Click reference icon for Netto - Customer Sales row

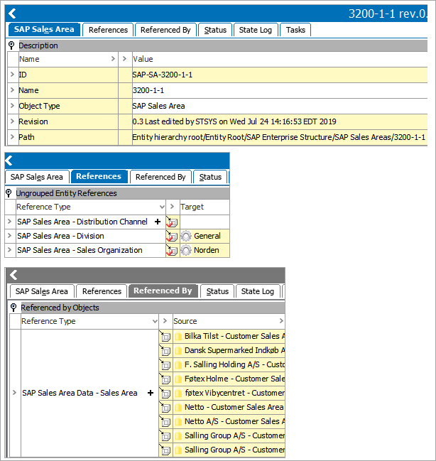coord(165,407)
